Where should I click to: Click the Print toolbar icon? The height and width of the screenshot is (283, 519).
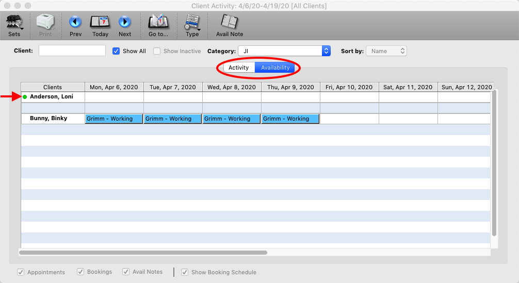tap(45, 25)
